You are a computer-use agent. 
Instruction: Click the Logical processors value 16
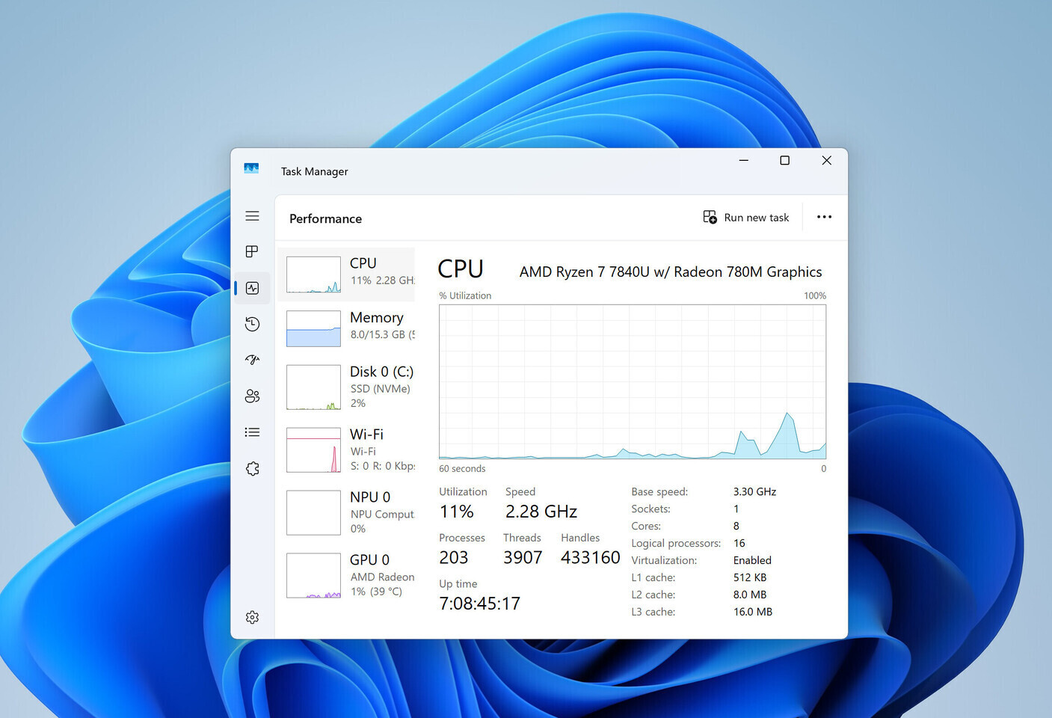(739, 543)
